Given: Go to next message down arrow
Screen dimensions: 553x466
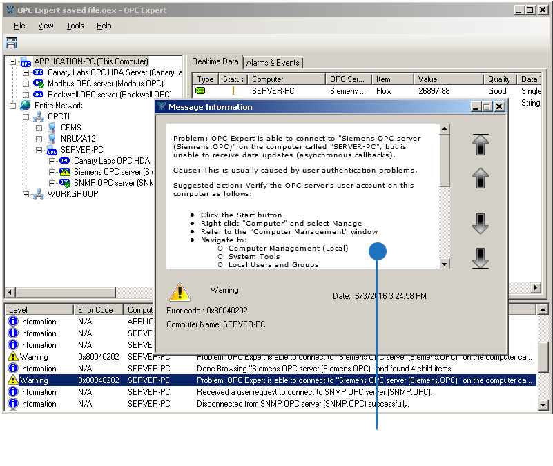Looking at the screenshot, I should tap(481, 224).
